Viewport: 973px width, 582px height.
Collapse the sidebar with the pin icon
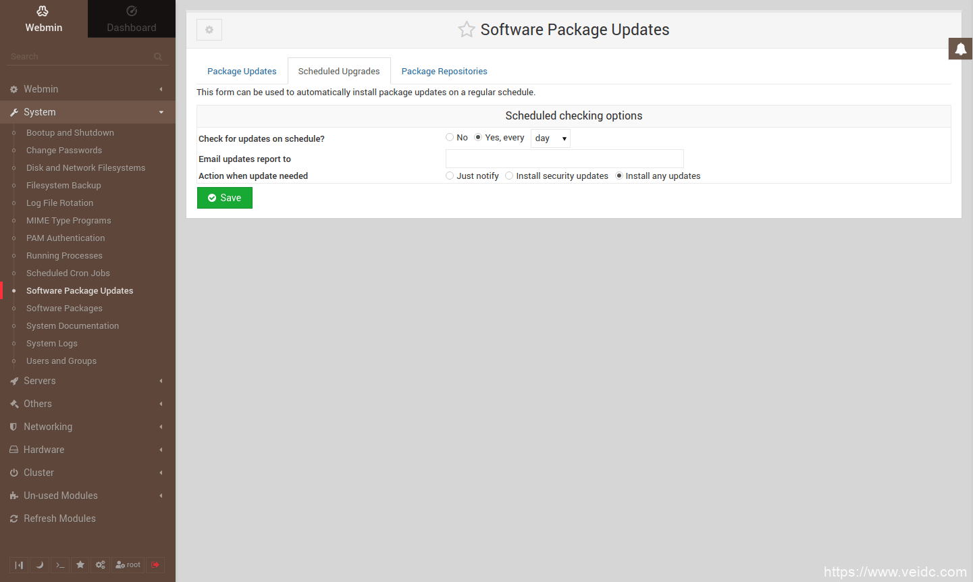coord(19,565)
